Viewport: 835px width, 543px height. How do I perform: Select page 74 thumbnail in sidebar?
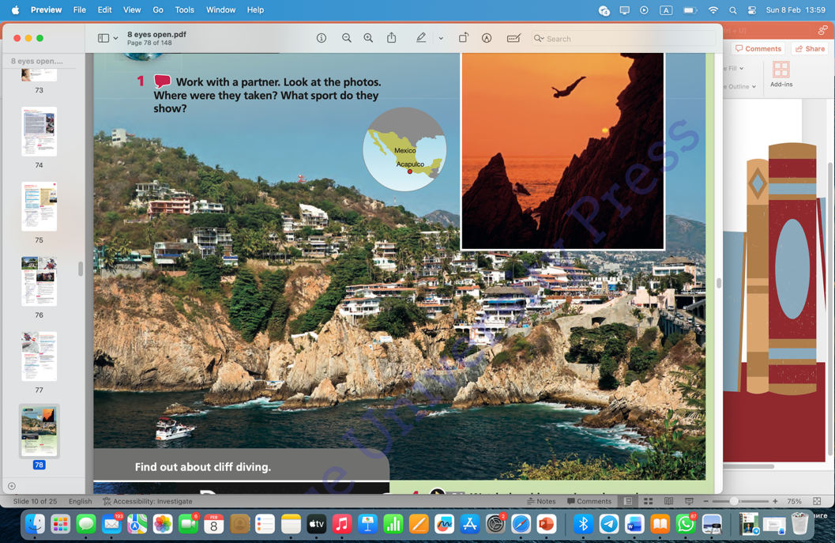click(39, 131)
